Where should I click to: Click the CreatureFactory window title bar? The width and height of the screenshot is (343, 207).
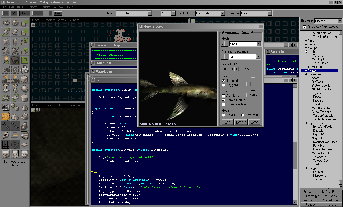click(x=114, y=45)
